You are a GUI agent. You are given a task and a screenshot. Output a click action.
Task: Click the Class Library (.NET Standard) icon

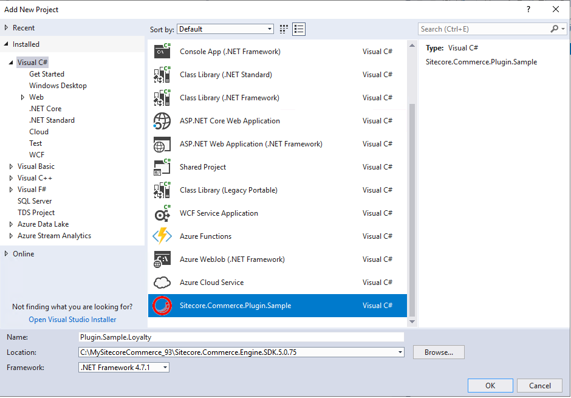point(162,75)
